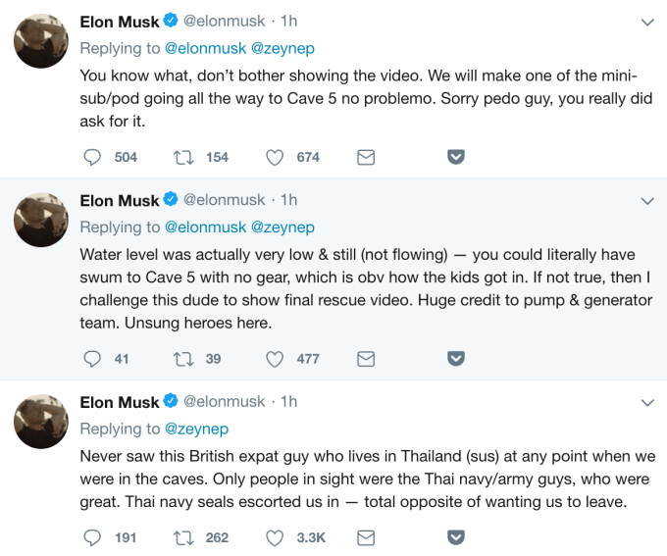
Task: Retweet the tweet with 39 retweets
Action: tap(183, 358)
